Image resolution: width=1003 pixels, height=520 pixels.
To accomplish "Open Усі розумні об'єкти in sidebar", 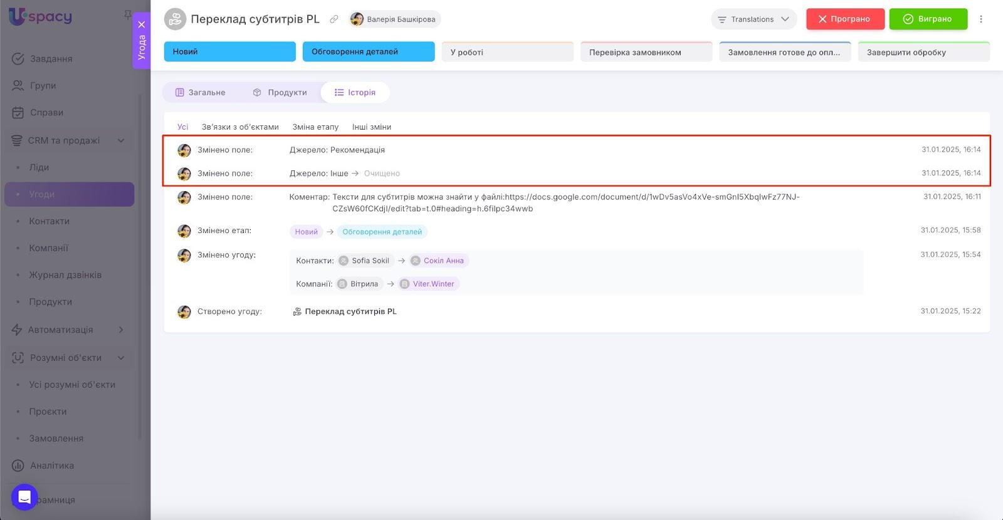I will pos(72,385).
